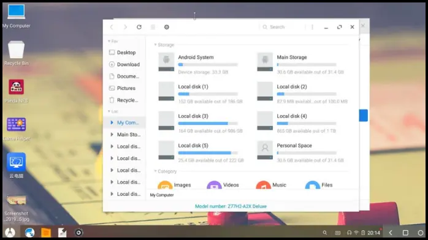Viewport: 428px width, 240px height.
Task: Click Android System storage usage bar
Action: tap(208, 65)
